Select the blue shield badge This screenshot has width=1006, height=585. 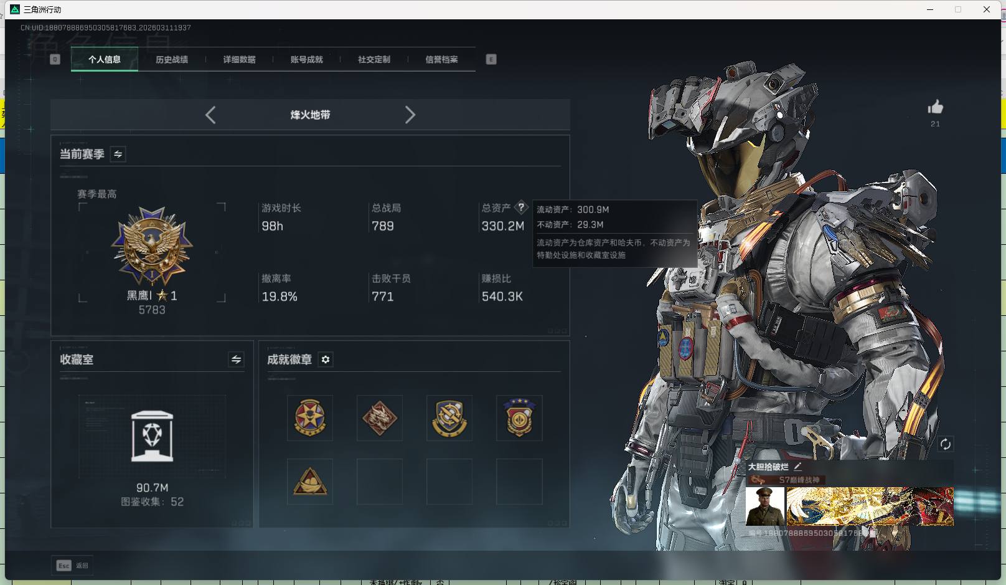pos(449,417)
